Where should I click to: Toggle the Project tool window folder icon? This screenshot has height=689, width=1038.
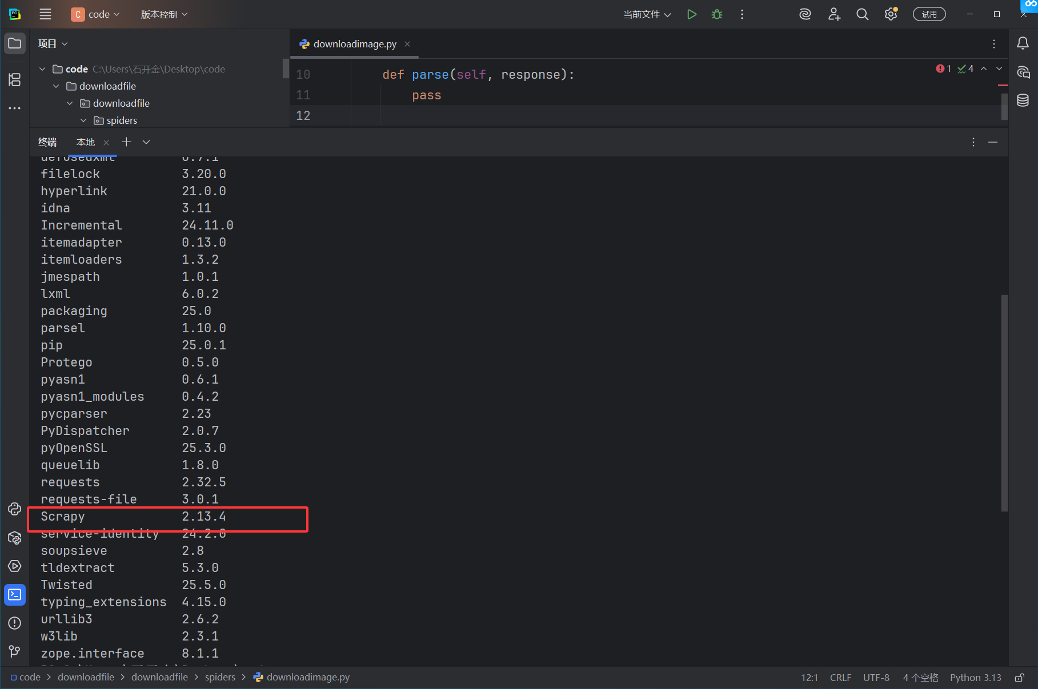click(15, 43)
